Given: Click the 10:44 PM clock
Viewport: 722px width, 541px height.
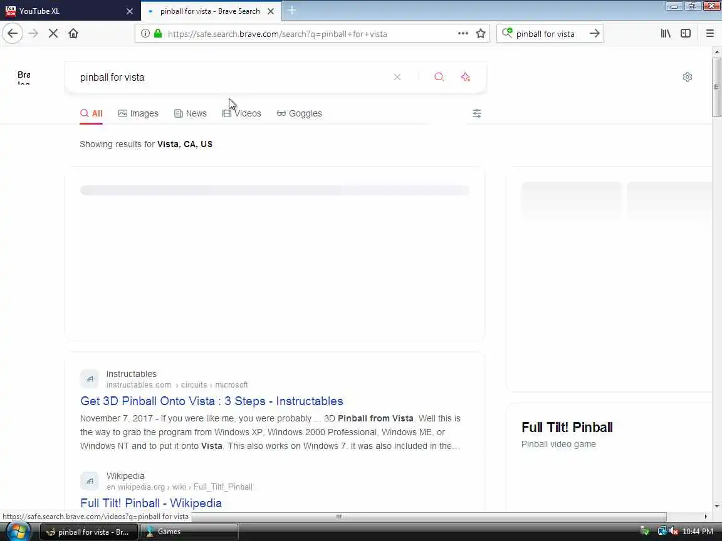Looking at the screenshot, I should pyautogui.click(x=698, y=532).
